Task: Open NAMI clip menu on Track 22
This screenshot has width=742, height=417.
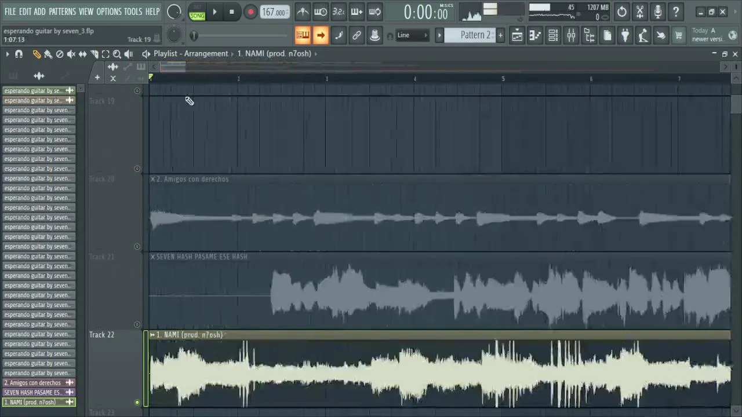Action: pos(152,335)
